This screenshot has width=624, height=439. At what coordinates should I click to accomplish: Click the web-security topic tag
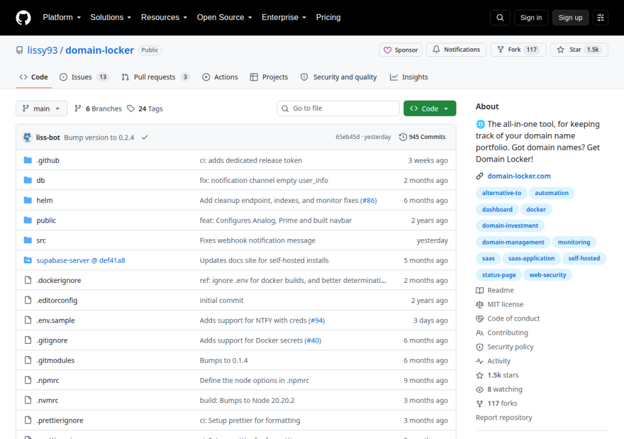pos(547,275)
